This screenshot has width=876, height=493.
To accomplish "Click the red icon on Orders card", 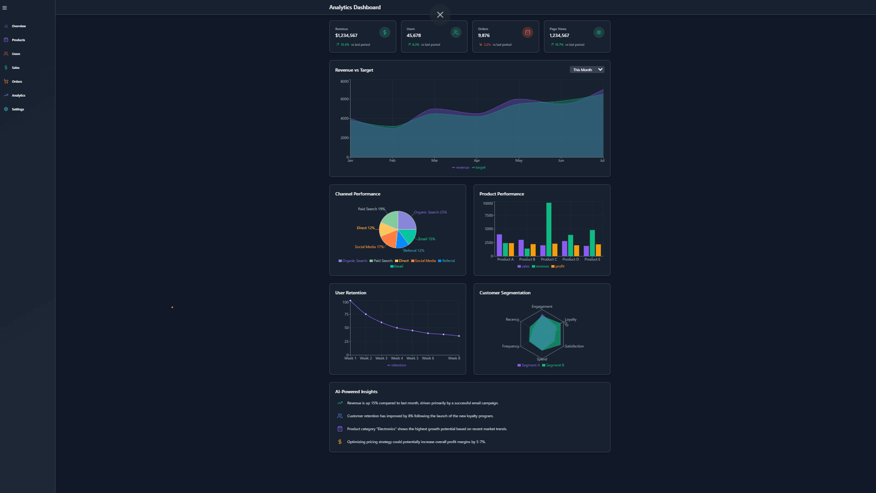I will (527, 32).
